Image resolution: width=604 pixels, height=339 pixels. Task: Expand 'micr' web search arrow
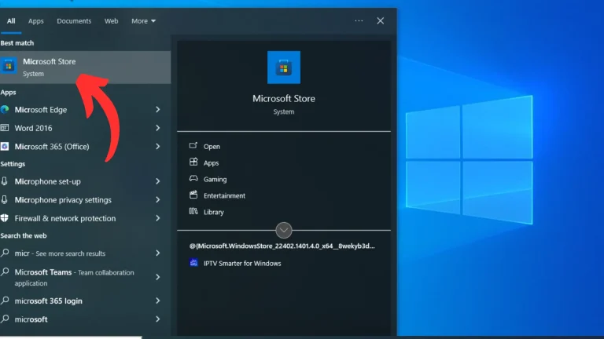coord(158,253)
